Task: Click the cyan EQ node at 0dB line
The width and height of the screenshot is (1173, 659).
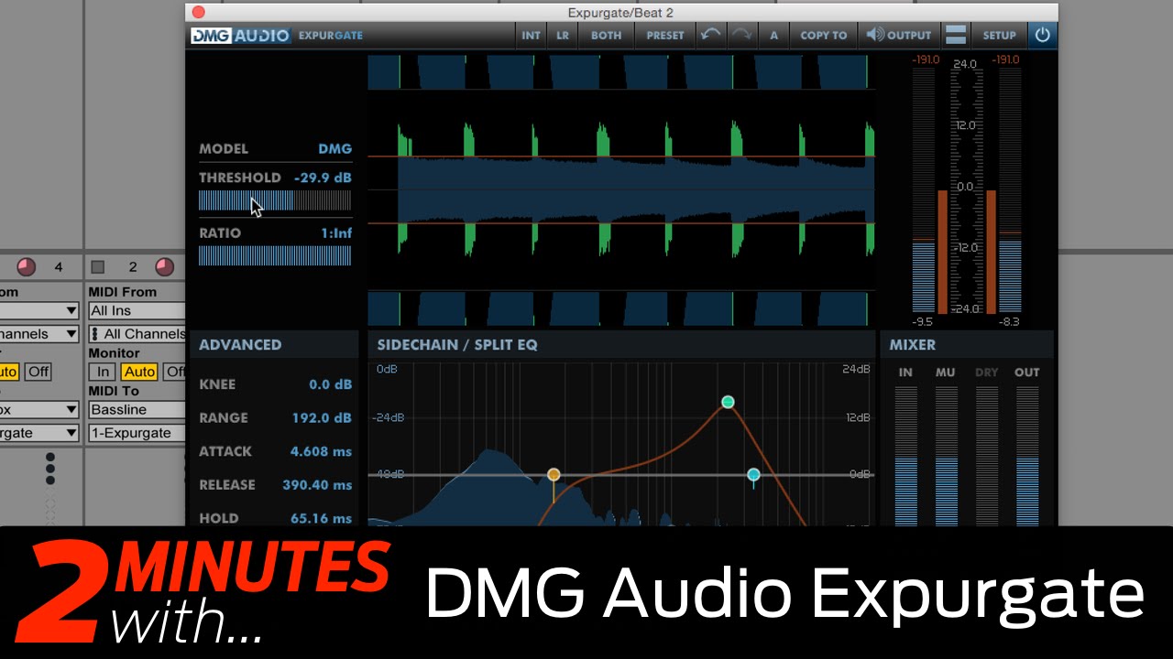Action: coord(753,474)
